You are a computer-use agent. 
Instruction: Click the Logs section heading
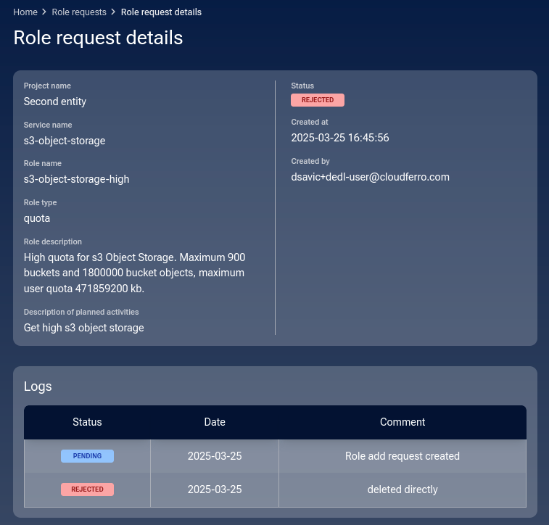tap(38, 386)
